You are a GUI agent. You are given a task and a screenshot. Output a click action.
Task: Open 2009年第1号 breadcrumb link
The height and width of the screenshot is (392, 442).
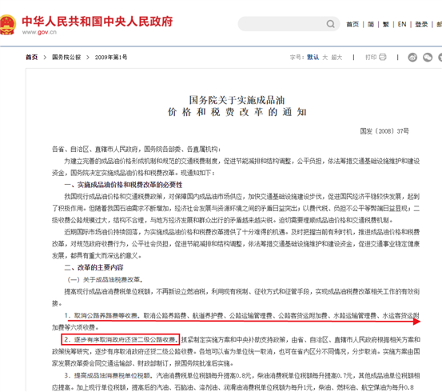click(x=111, y=58)
